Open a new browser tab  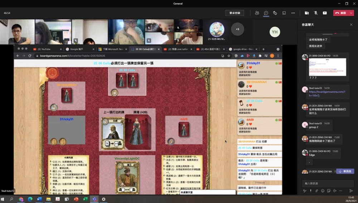263,49
